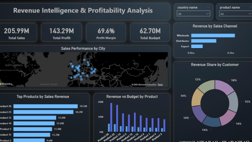Select Product 26 short budget column

pyautogui.click(x=109, y=128)
